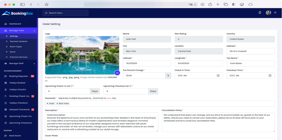Viewport: 282px width, 140px height.
Task: Click the browser bookmark star icon
Action: 46,5
